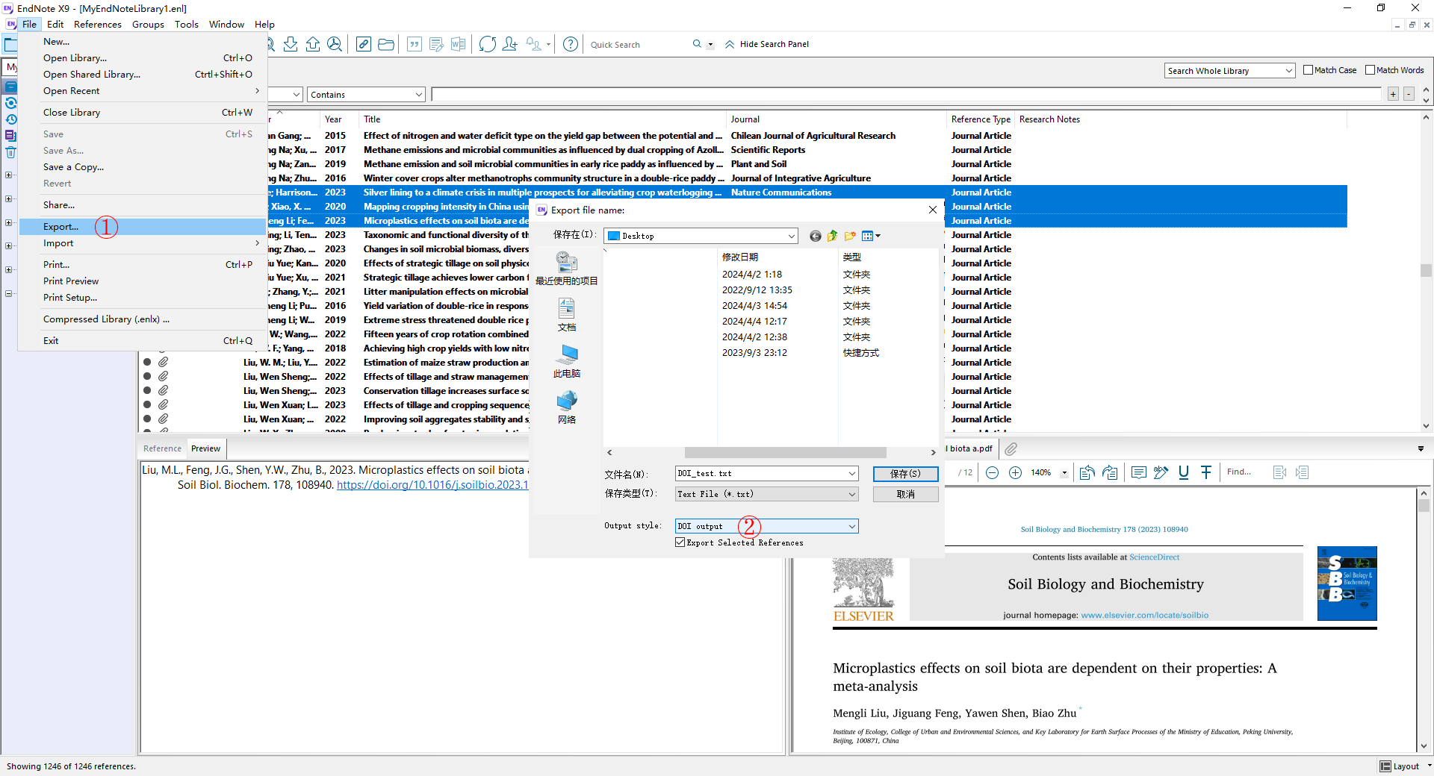The height and width of the screenshot is (776, 1434).
Task: Click the Sync Library circular-arrows icon
Action: click(x=488, y=44)
